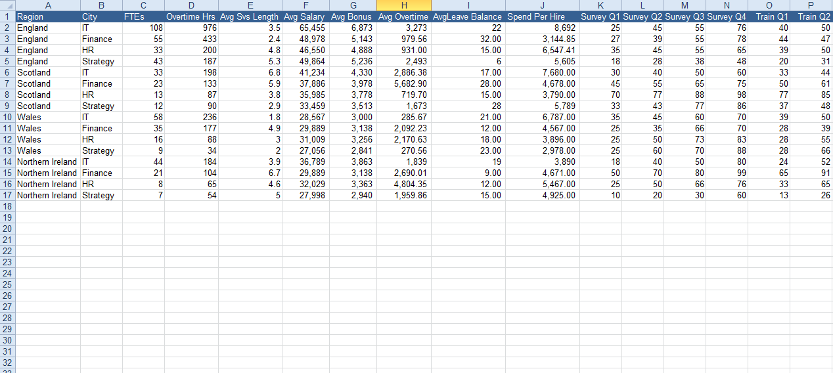The image size is (833, 373).
Task: Click the 'Survey Q2' header cell
Action: (x=642, y=16)
